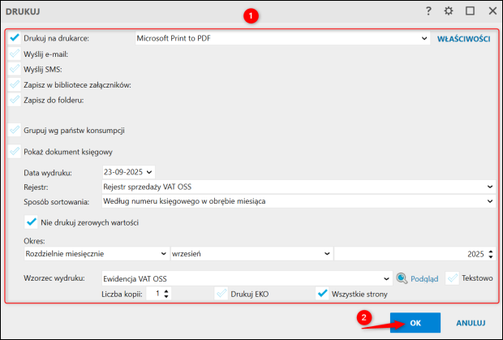Viewport: 503px width, 340px height.
Task: Click the DRUKUJ dialog title
Action: 23,11
